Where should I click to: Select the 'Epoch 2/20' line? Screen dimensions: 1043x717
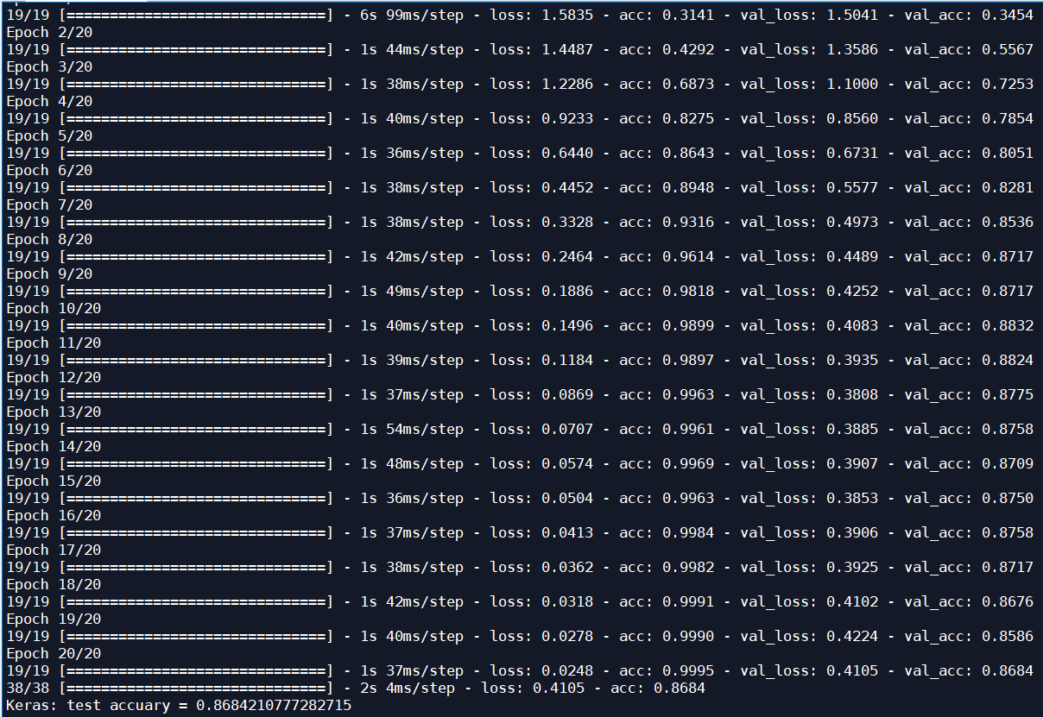(49, 32)
